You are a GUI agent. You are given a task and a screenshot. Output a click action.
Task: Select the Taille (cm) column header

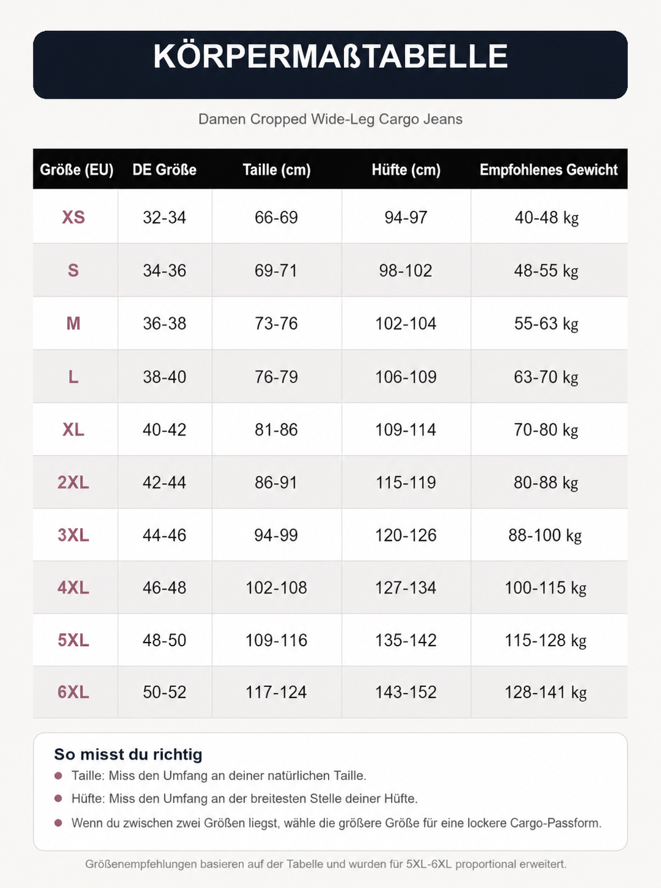pyautogui.click(x=276, y=170)
